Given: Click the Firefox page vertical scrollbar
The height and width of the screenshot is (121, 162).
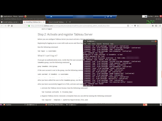Looking at the screenshot, I should click(x=161, y=66).
